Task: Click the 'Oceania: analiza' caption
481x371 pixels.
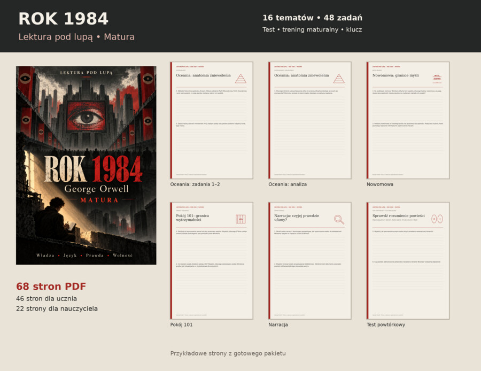Action: point(288,184)
